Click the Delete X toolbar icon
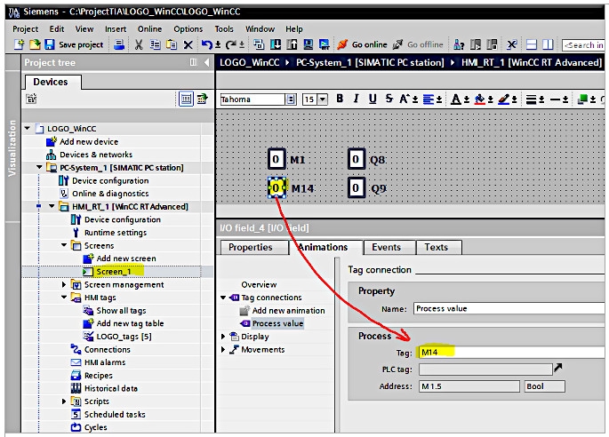Image resolution: width=609 pixels, height=437 pixels. [188, 45]
